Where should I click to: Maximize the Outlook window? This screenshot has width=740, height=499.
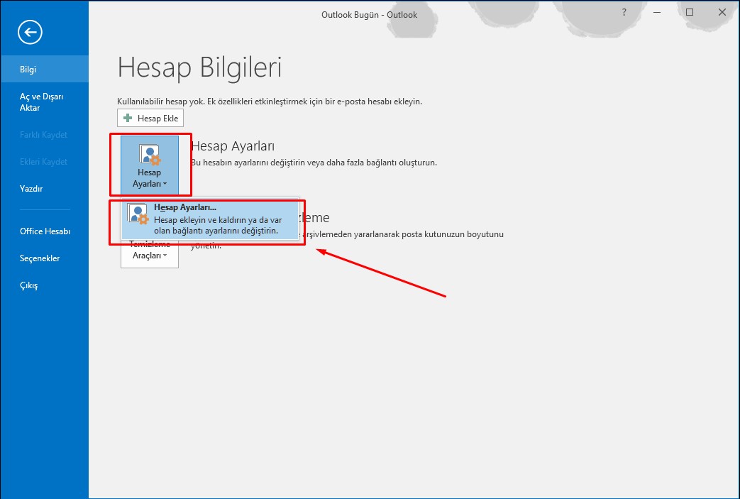pos(690,13)
